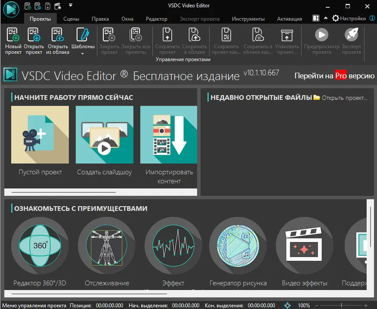Click the Новый проект icon
Viewport: 377px width, 309px height.
click(x=13, y=35)
